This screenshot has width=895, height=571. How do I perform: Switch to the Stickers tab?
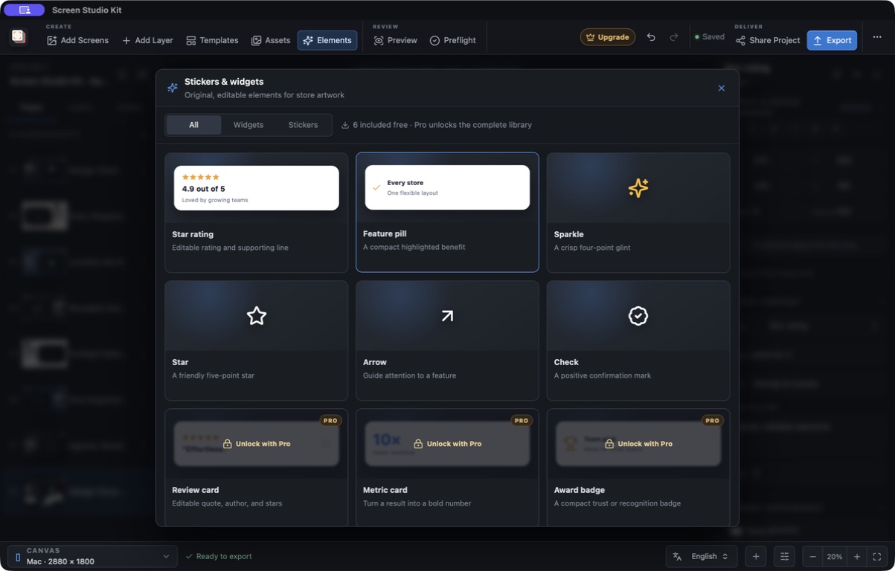coord(303,125)
